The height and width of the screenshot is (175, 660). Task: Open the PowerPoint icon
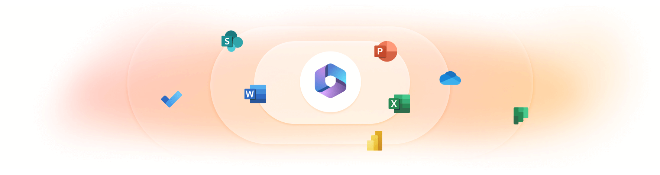(386, 51)
